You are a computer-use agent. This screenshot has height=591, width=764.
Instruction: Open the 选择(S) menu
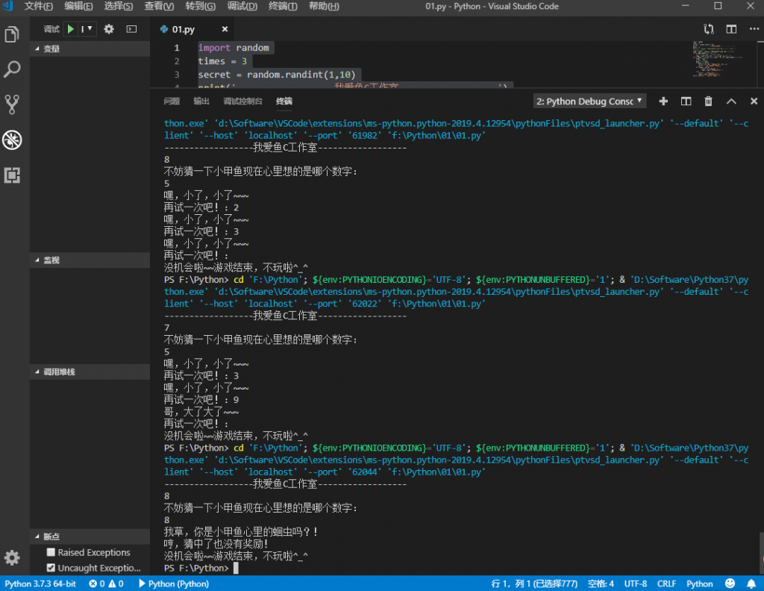[x=119, y=6]
